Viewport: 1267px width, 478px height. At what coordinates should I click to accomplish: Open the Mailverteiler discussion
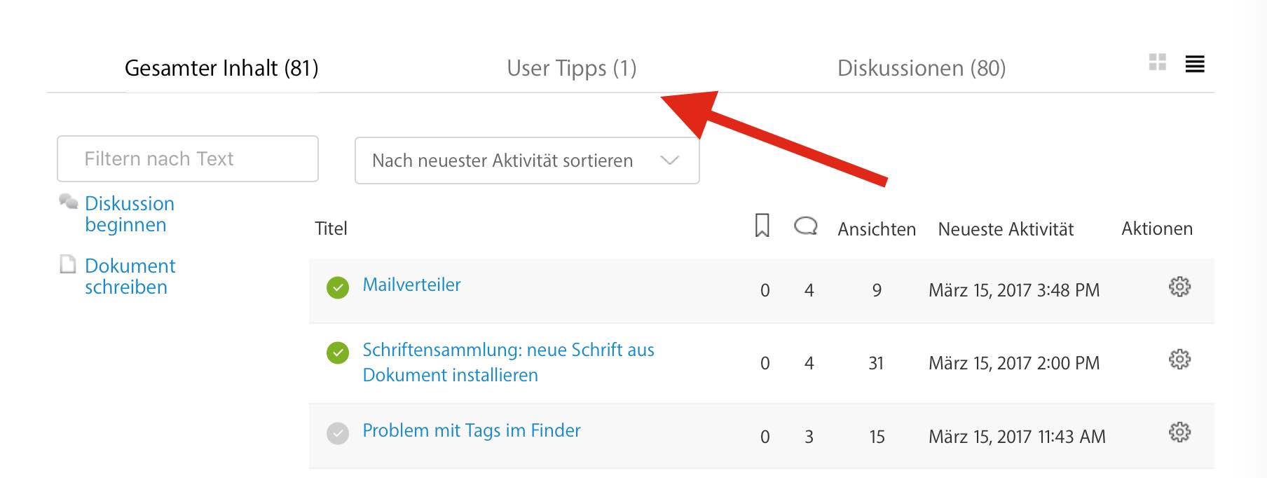411,285
